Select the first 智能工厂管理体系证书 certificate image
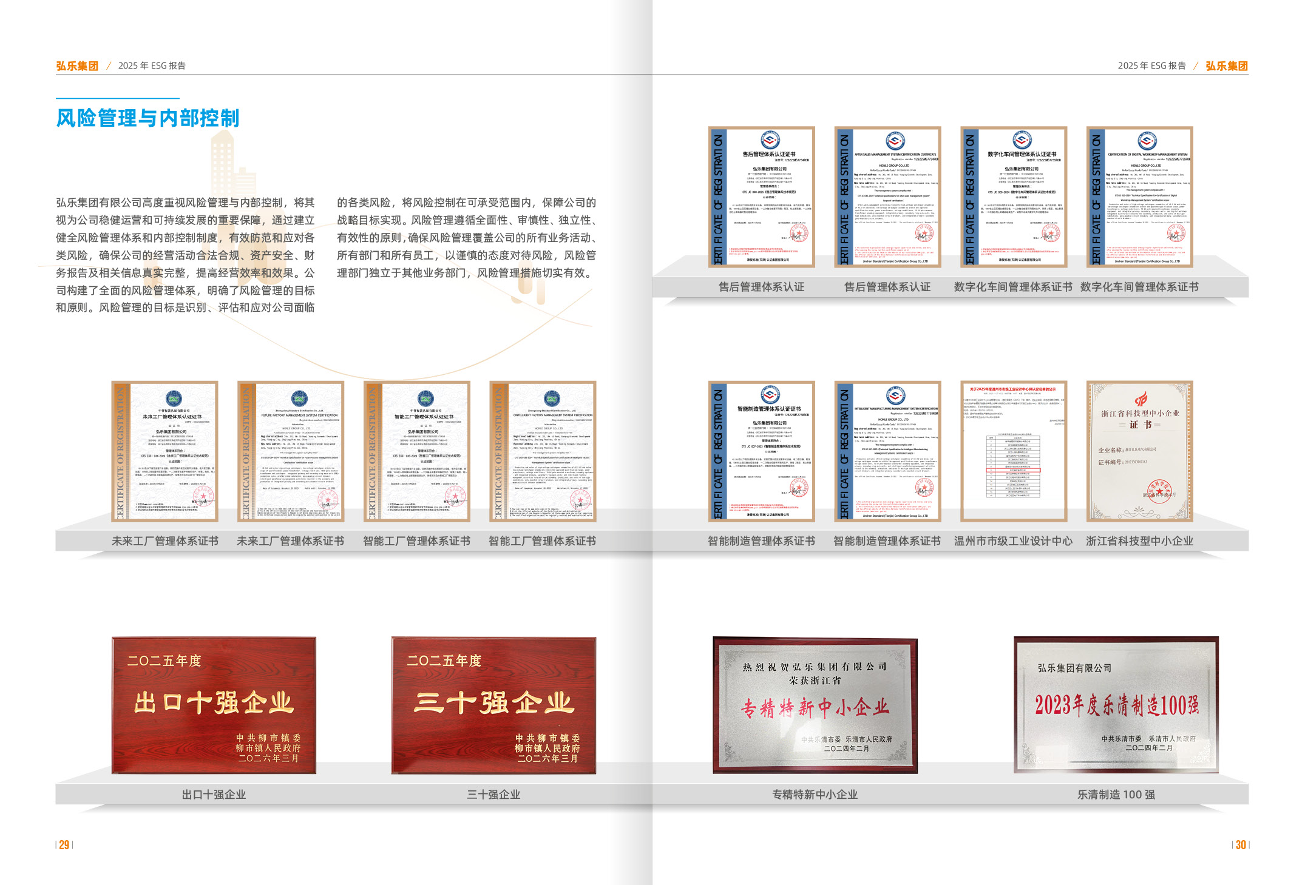 [416, 451]
